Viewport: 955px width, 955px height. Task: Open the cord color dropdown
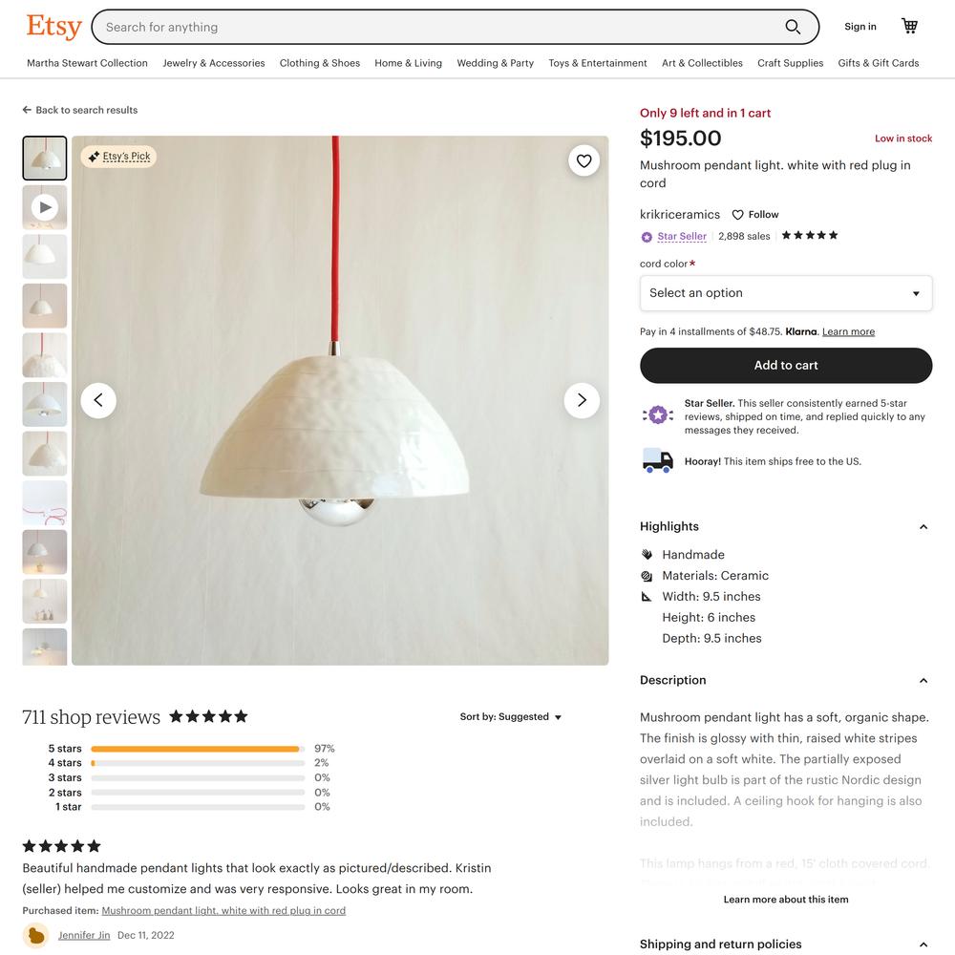click(x=786, y=293)
